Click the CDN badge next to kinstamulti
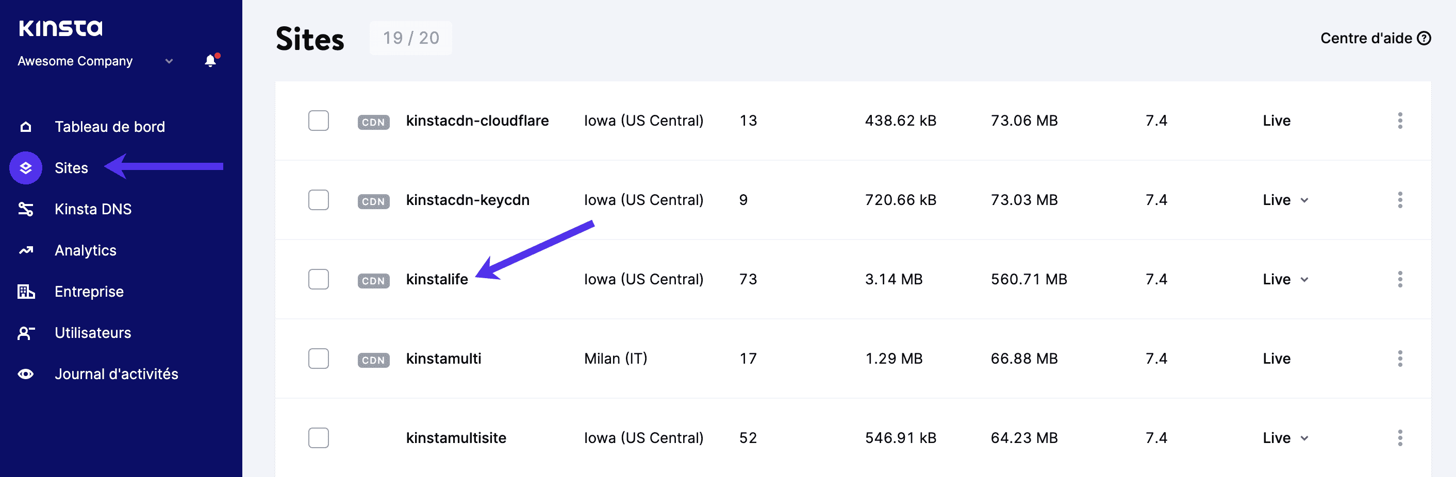Screen dimensions: 1456x477 [x=374, y=360]
